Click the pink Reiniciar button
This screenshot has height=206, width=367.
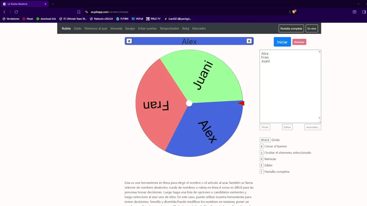[299, 42]
